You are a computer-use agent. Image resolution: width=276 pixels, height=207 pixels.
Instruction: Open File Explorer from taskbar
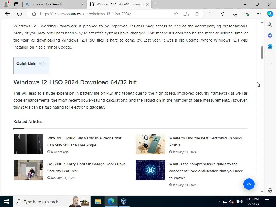coord(98,202)
